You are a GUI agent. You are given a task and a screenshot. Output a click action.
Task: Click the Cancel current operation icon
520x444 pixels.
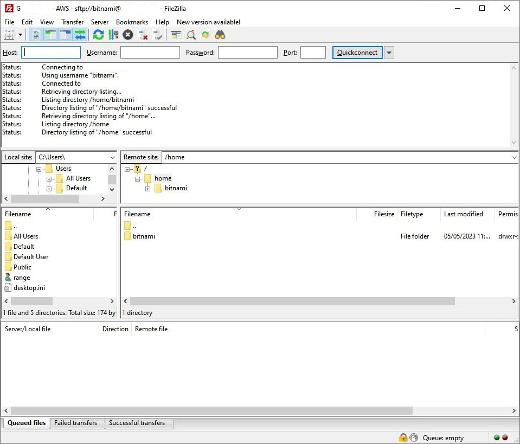click(127, 35)
